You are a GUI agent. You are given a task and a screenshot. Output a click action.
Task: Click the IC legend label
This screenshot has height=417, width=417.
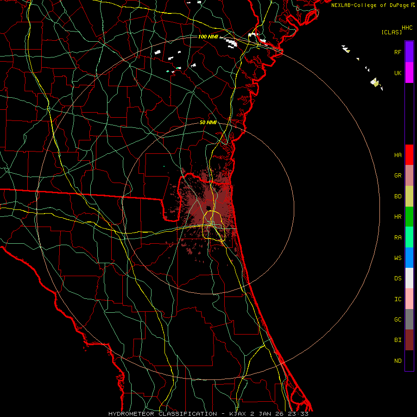coord(398,299)
